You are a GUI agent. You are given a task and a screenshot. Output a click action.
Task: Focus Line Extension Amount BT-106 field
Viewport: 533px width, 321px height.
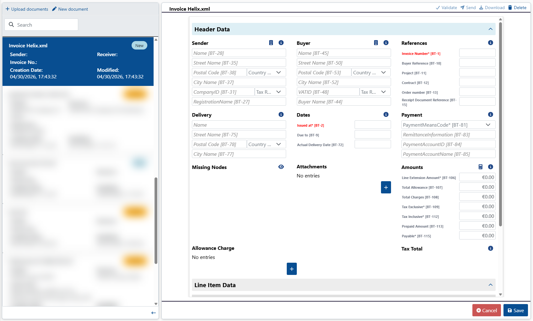click(x=477, y=177)
